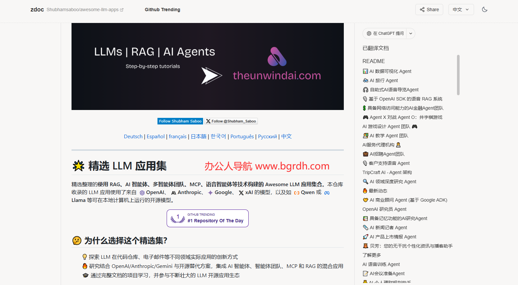518x285 pixels.
Task: Click the 在 ChatGPT 提问 button
Action: click(x=385, y=33)
